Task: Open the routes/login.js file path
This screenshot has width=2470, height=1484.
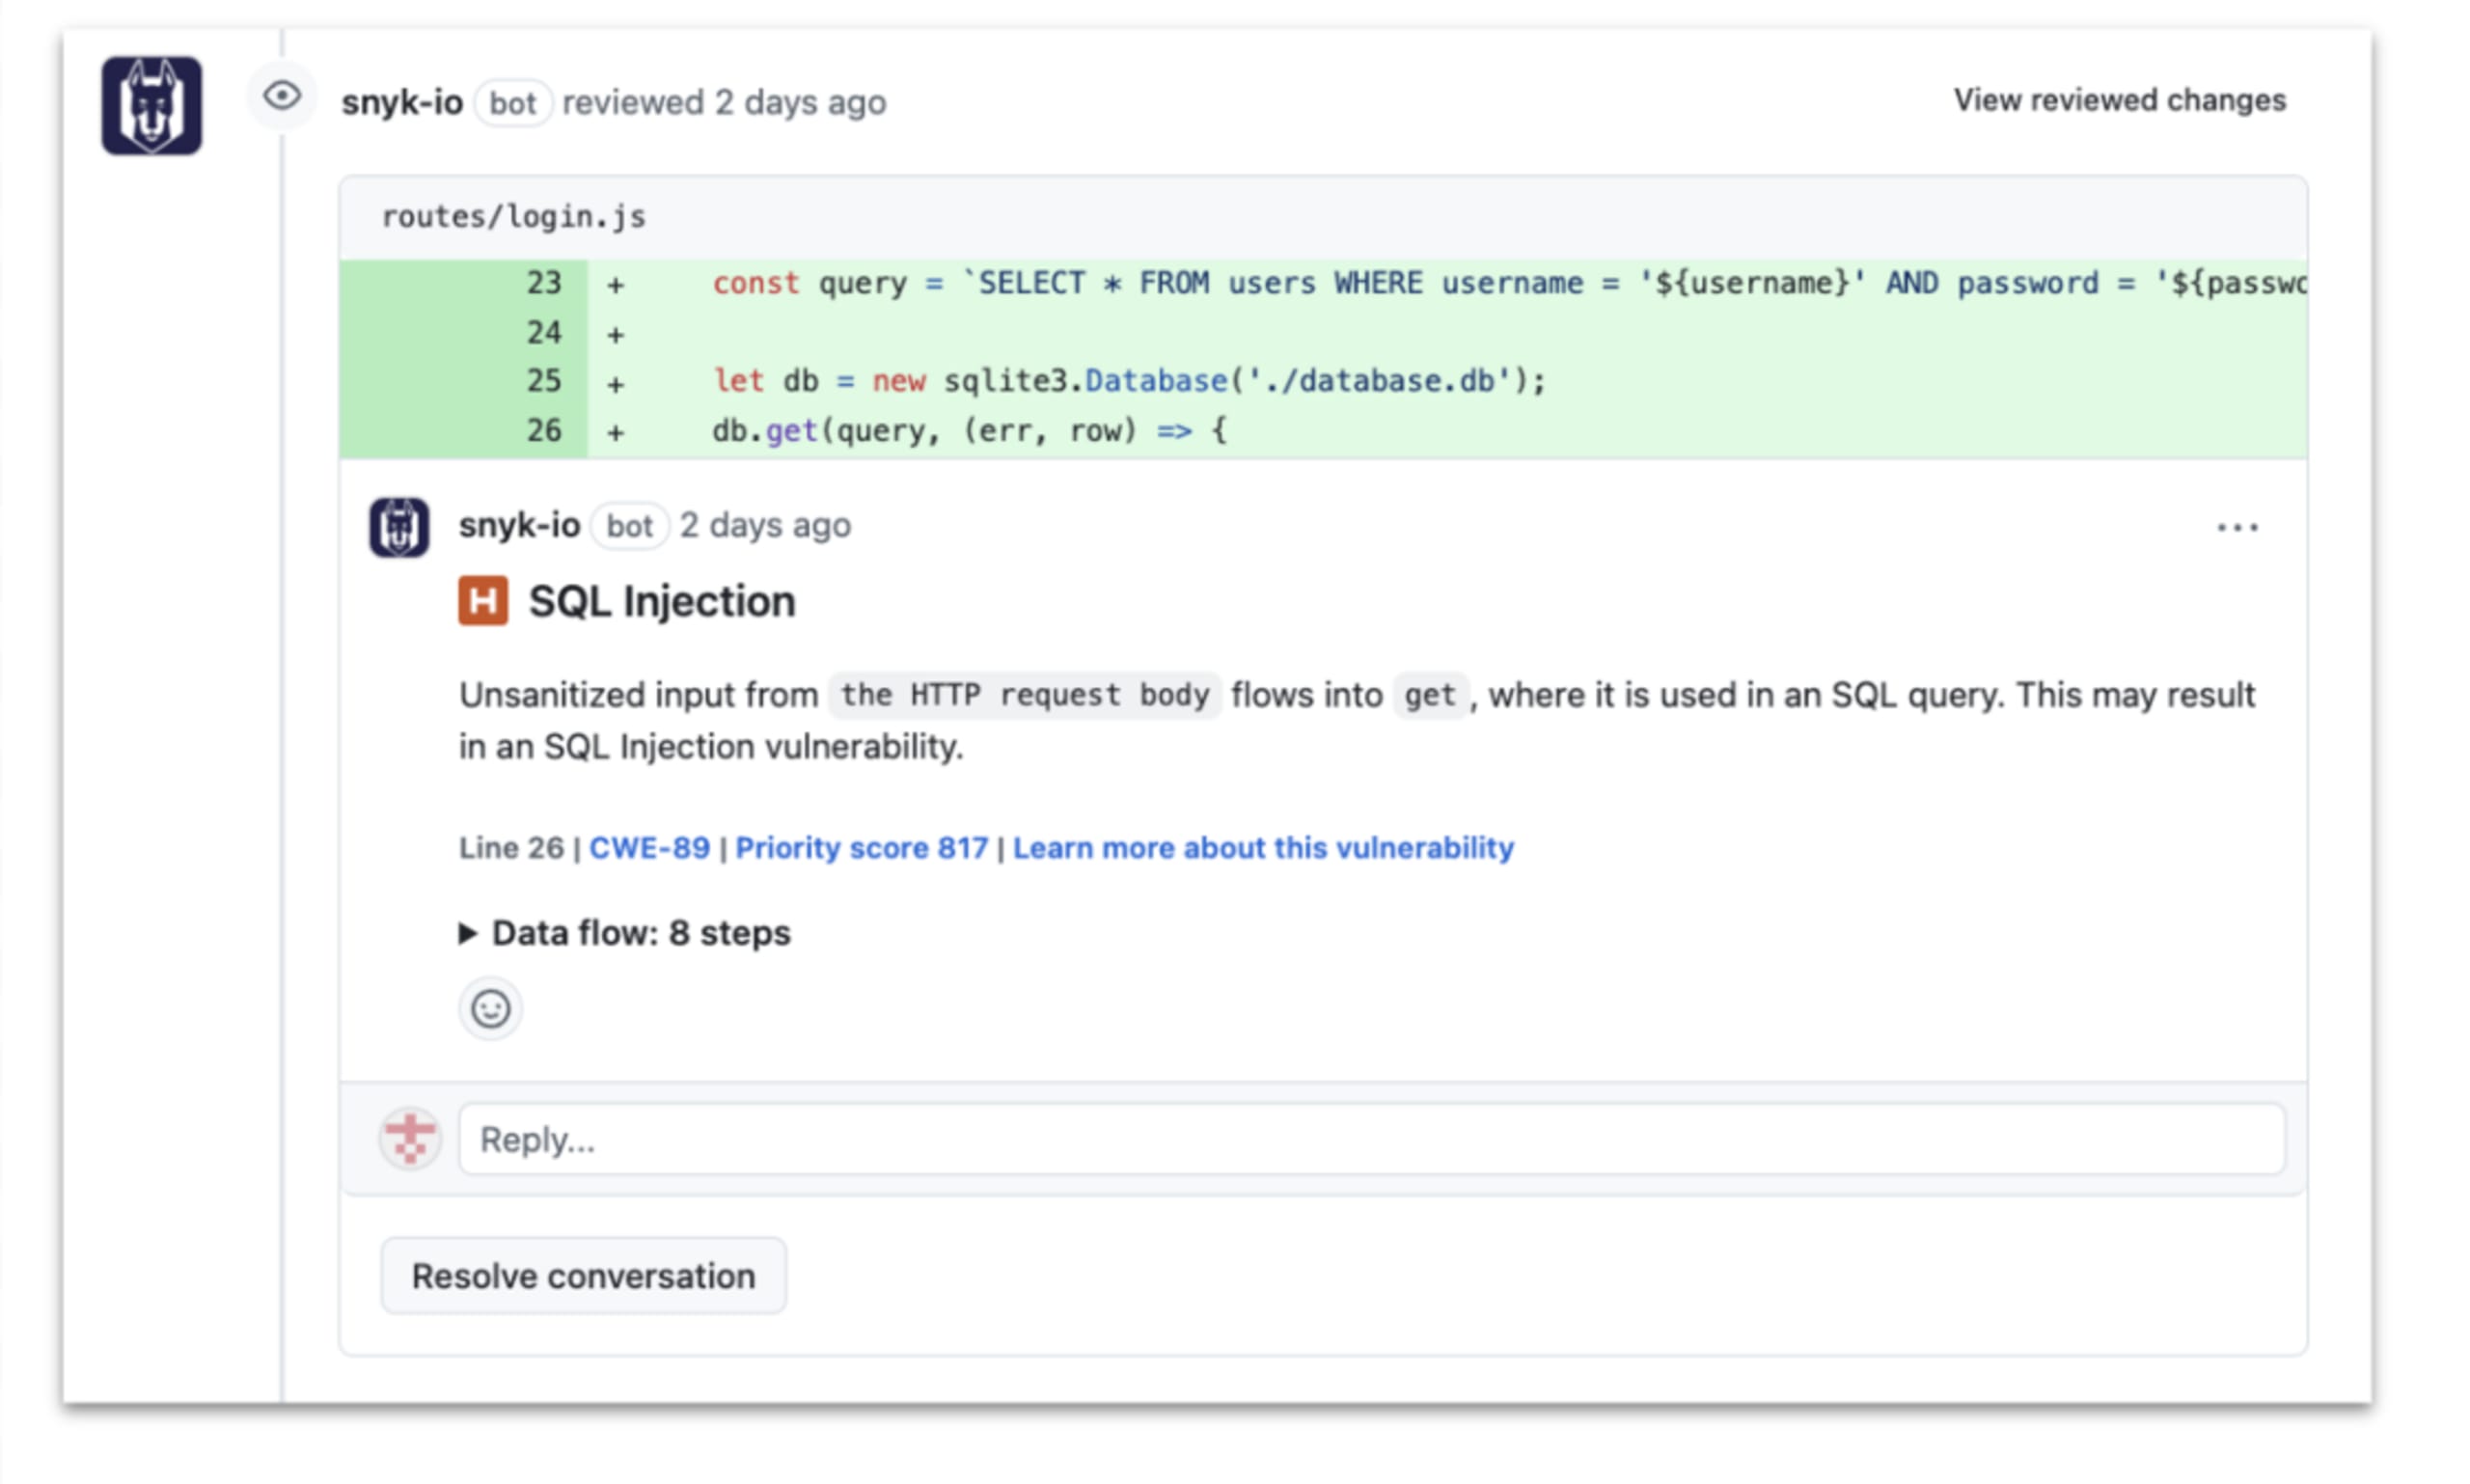Action: [514, 217]
